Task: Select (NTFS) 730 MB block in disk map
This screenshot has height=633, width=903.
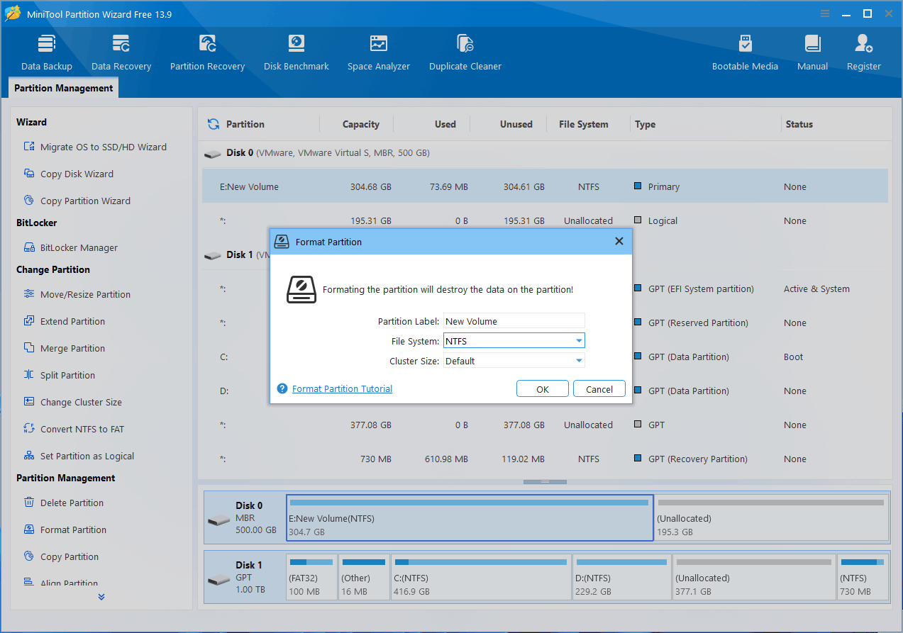Action: click(863, 578)
